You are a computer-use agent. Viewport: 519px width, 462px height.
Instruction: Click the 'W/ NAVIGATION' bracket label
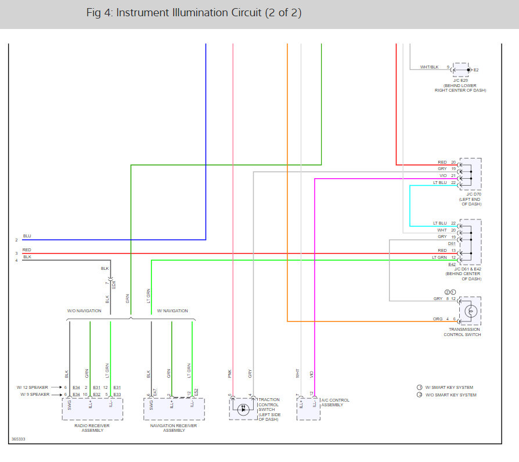[x=172, y=311]
